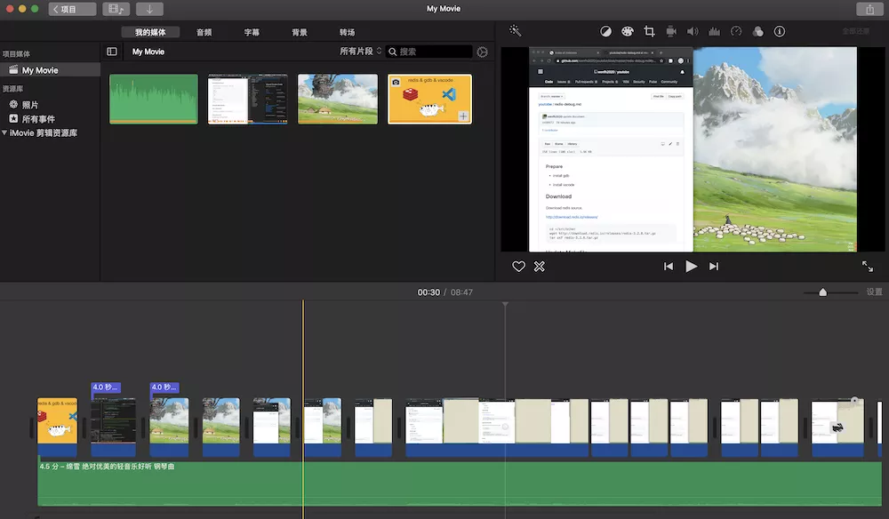This screenshot has width=889, height=519.
Task: Mark clip as favorite with heart icon
Action: 519,267
